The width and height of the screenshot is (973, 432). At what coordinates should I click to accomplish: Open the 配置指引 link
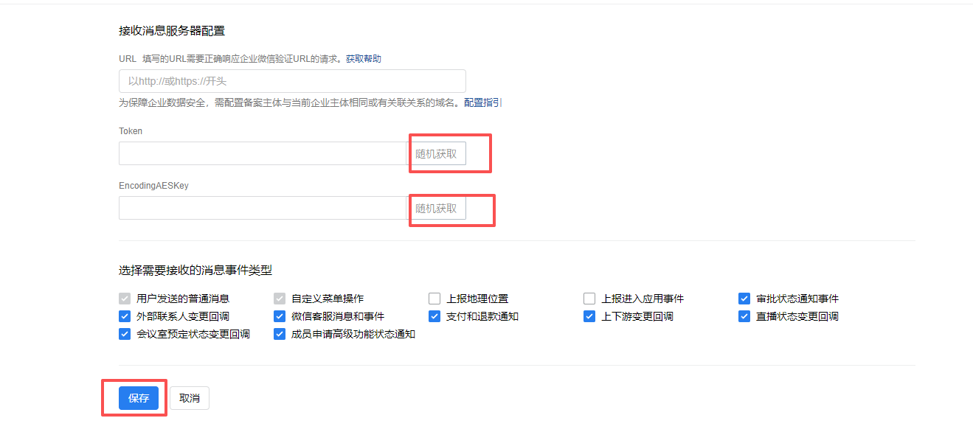point(482,103)
